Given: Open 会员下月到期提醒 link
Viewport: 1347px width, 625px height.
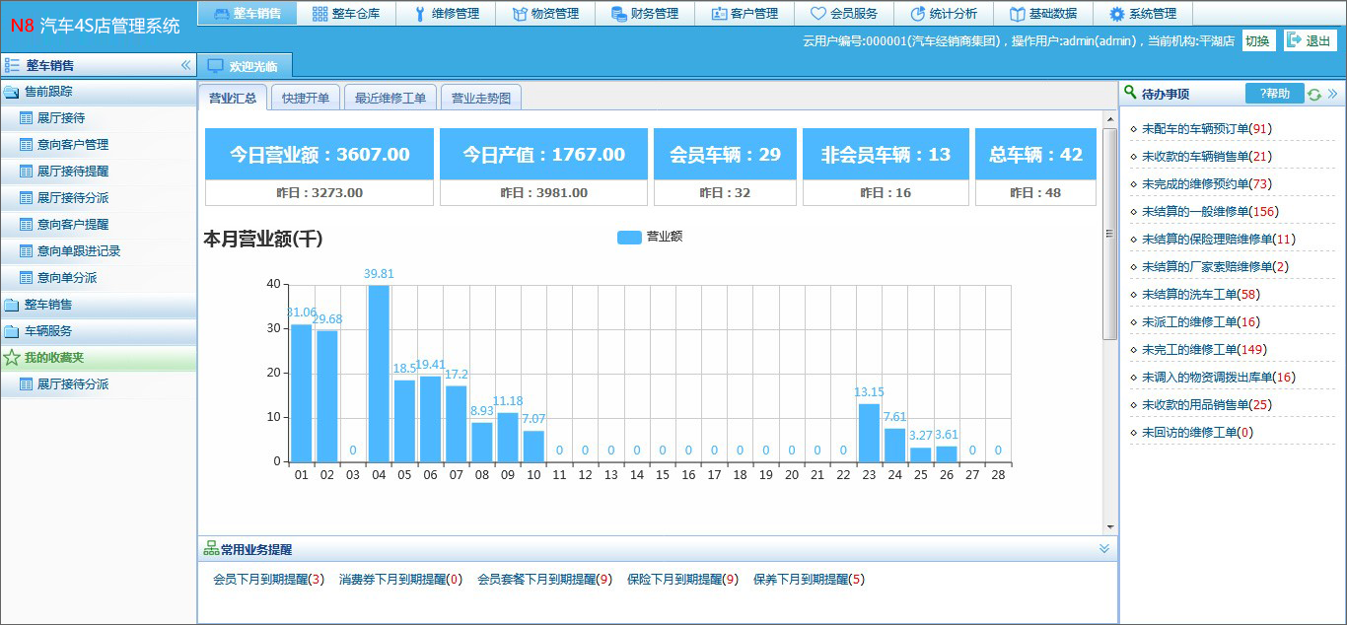Looking at the screenshot, I should coord(268,580).
